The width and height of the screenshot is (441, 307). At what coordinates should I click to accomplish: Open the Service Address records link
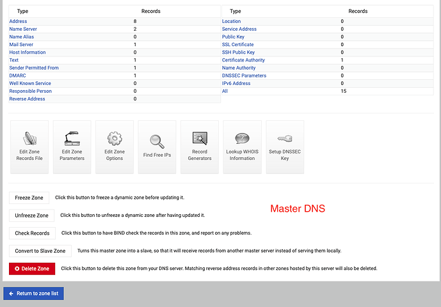(239, 29)
